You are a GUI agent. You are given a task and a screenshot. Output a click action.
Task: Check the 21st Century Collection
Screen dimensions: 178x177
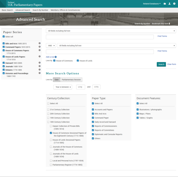tap(48, 109)
